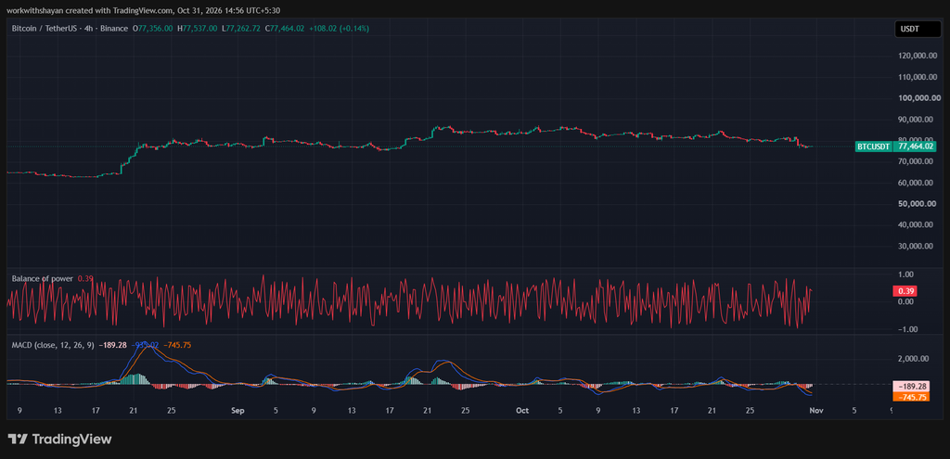
Task: Open the USDT currency selector
Action: coord(918,29)
